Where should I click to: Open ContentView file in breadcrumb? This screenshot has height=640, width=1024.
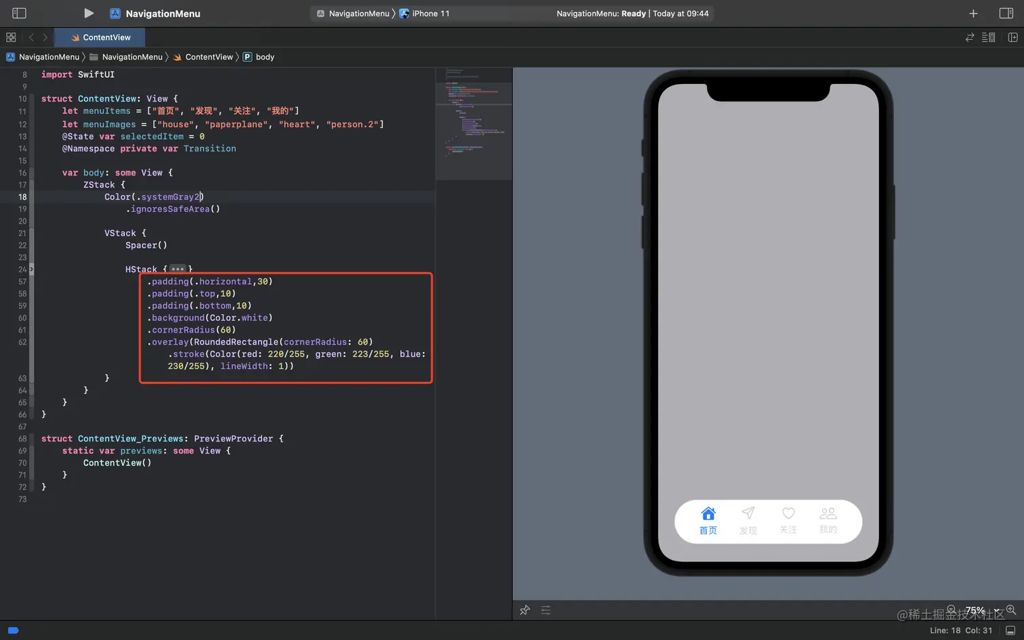[x=203, y=57]
